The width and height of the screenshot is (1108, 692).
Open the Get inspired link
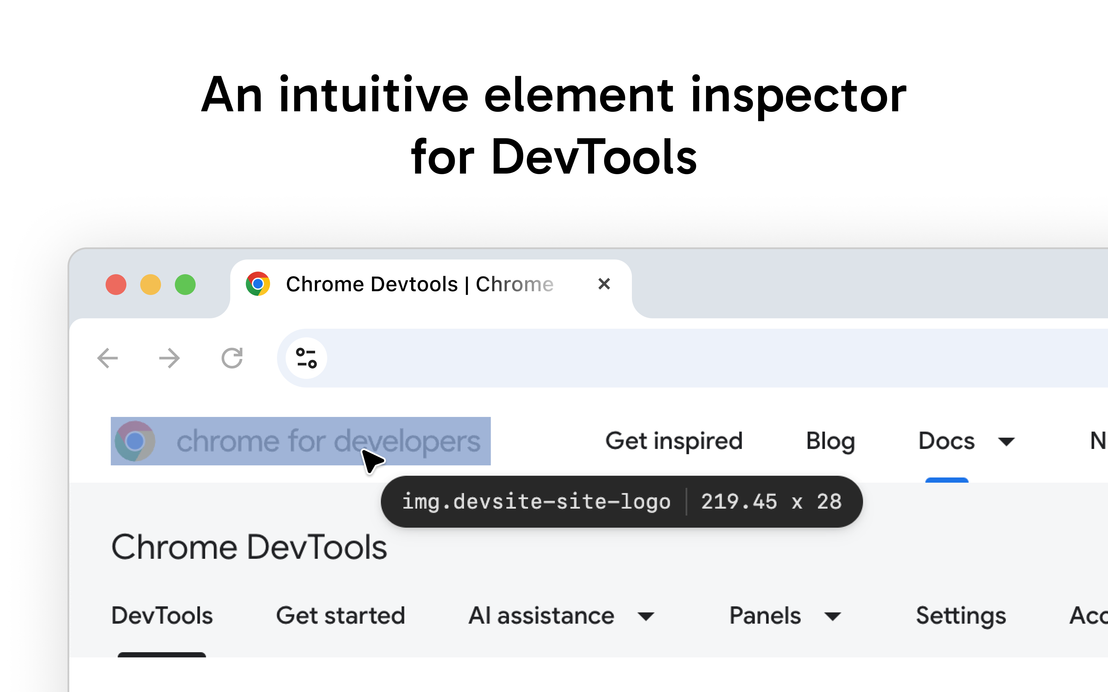point(673,441)
